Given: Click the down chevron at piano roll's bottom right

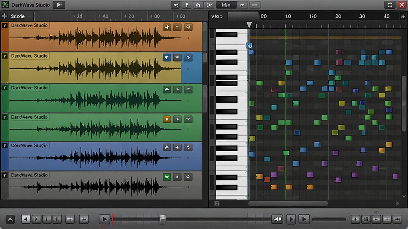Looking at the screenshot, I should (404, 196).
